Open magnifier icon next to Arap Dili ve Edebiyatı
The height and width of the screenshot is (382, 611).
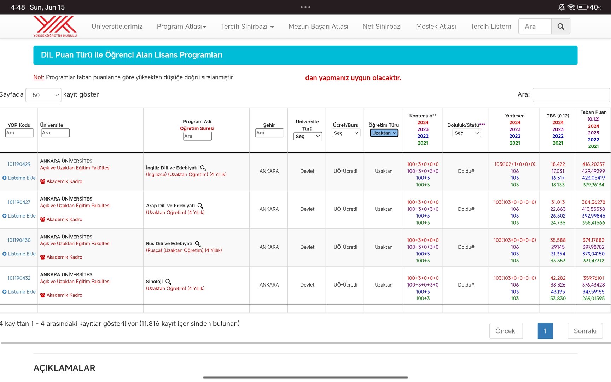click(200, 206)
